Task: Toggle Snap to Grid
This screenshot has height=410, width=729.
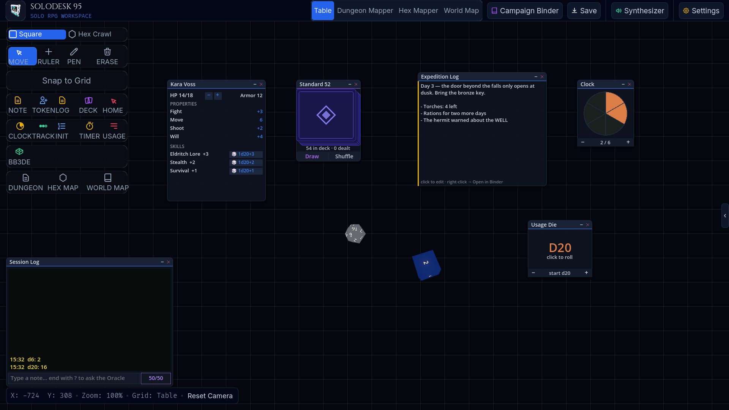Action: tap(66, 80)
